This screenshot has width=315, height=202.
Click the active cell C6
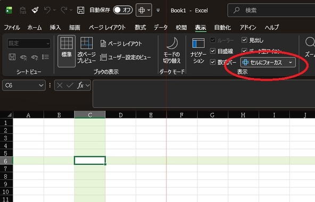[x=90, y=161]
